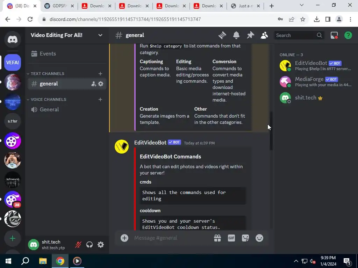Toggle member list visibility

264,35
